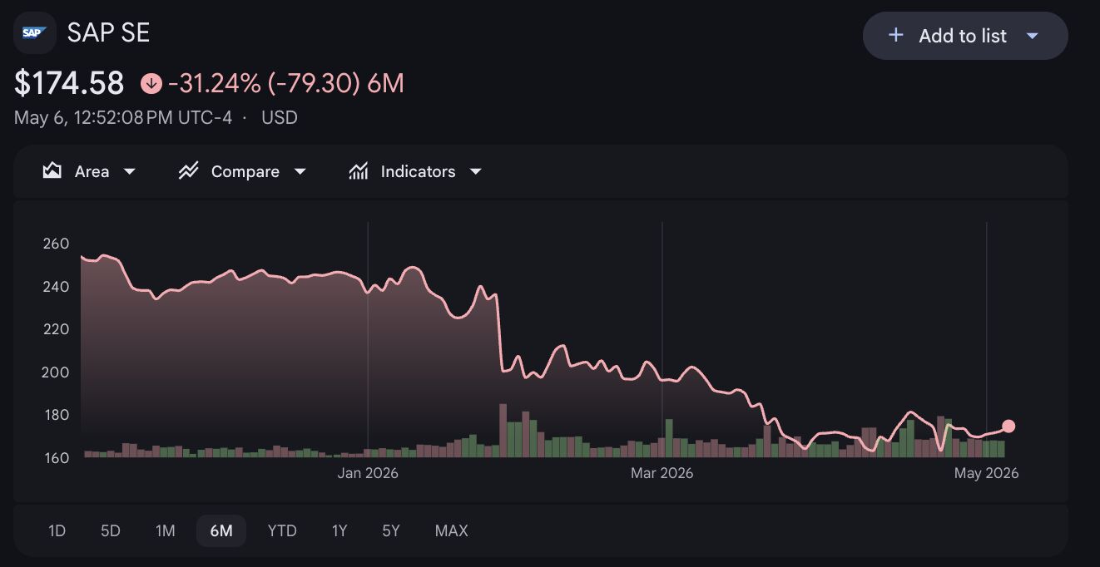Click the -31.24% (-79.30) 6M change text

285,83
